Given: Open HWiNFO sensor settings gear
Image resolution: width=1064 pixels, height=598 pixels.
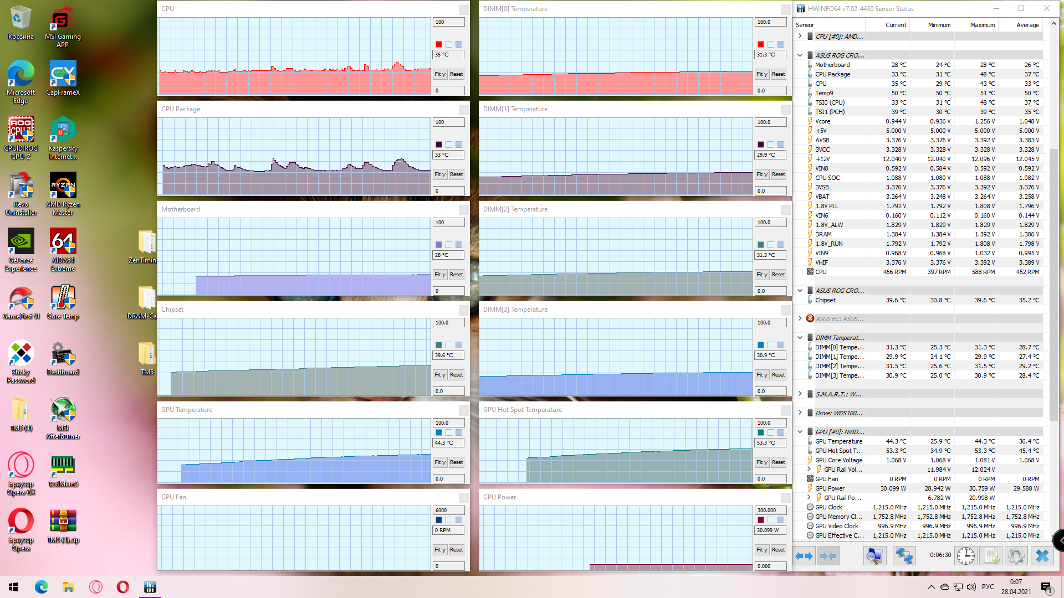Looking at the screenshot, I should coord(1016,555).
